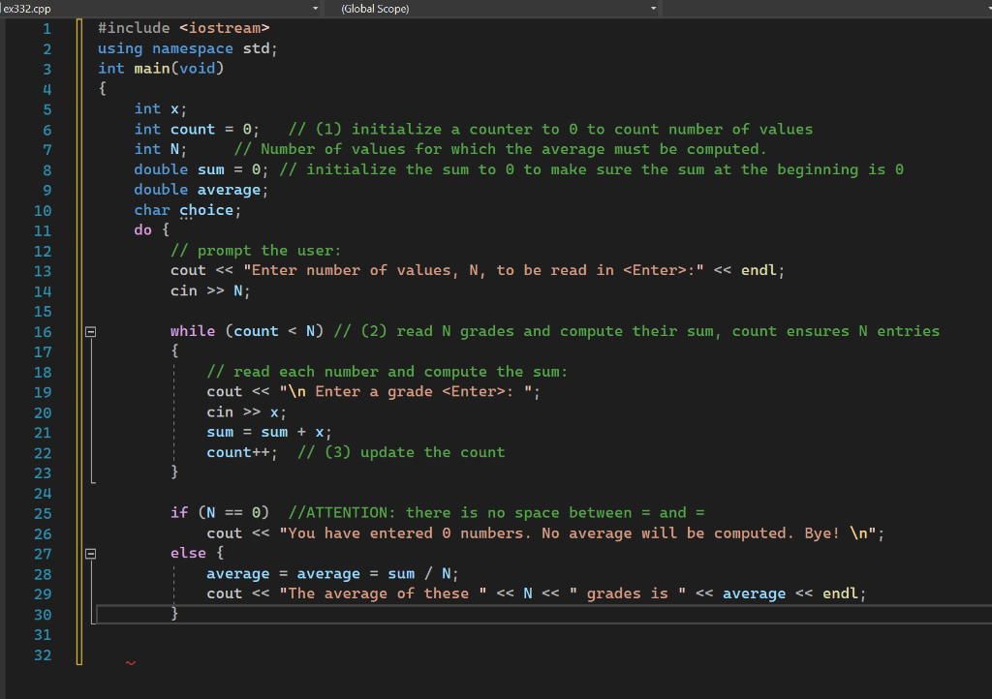Click line number 11 in the gutter
The image size is (992, 699).
(43, 230)
